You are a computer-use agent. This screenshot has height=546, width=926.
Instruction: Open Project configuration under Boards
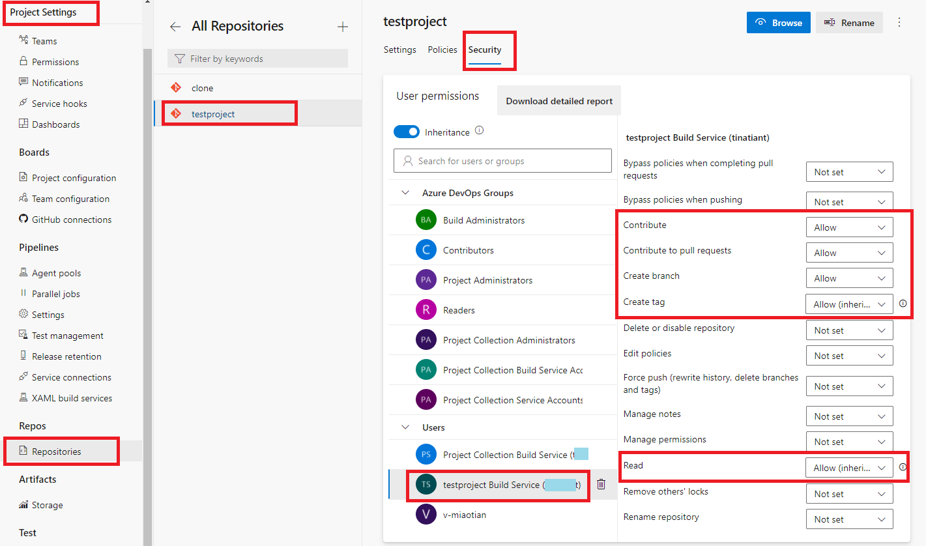(74, 178)
